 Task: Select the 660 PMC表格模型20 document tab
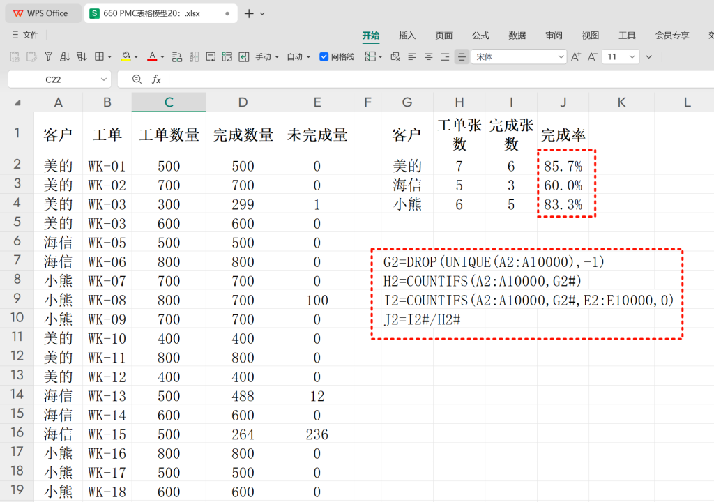161,13
